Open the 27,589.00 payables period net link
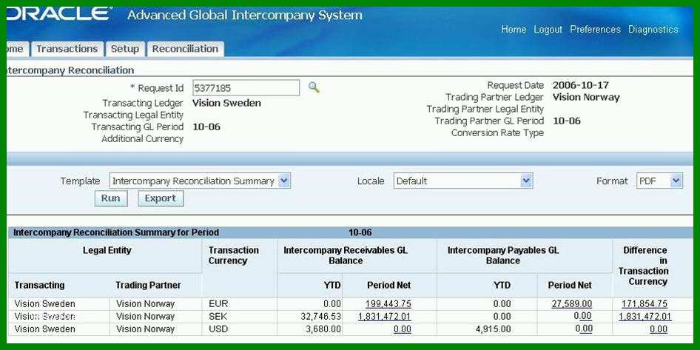Viewport: 700px width, 350px height. click(572, 304)
